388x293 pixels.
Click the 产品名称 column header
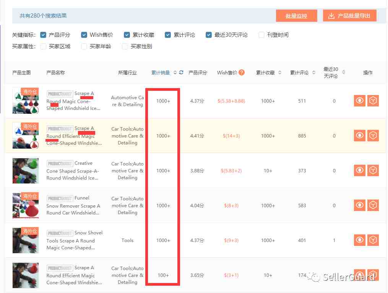(x=55, y=72)
